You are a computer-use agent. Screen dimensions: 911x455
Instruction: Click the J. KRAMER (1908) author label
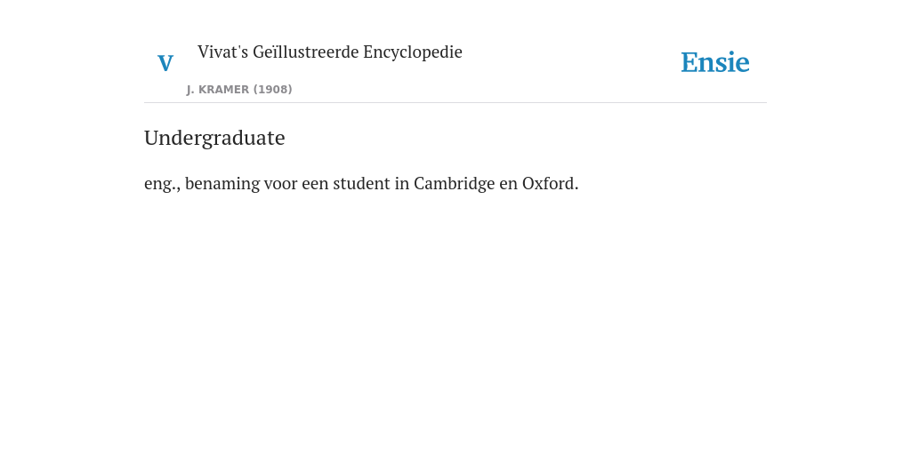coord(239,90)
